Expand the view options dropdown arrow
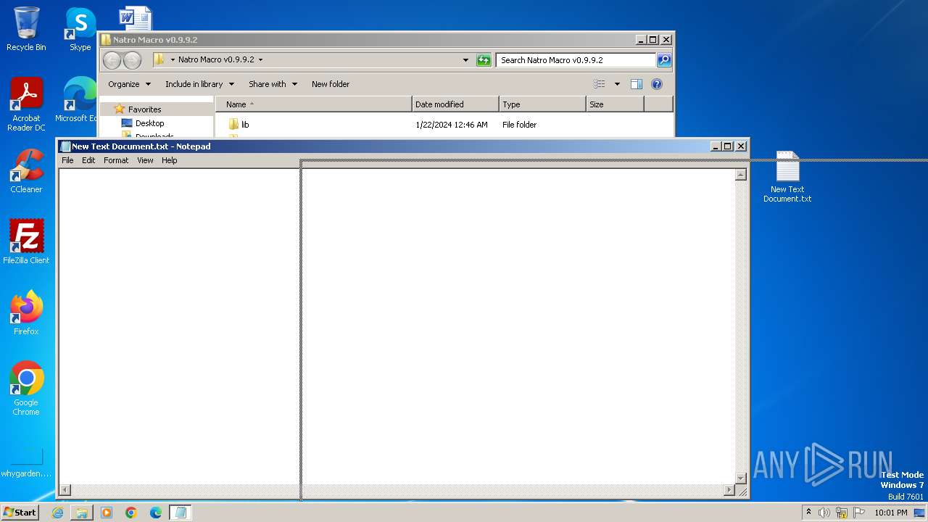 tap(617, 84)
